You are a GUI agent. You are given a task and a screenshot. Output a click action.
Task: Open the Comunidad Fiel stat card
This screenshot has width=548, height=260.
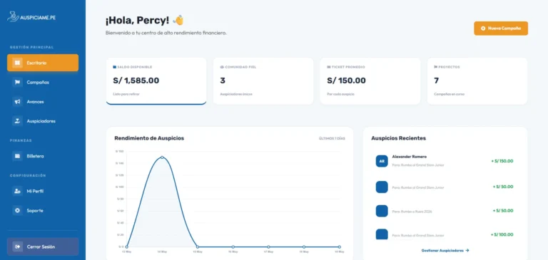tap(263, 81)
